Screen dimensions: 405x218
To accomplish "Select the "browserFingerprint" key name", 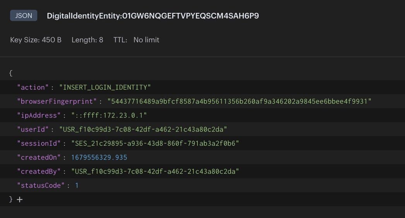I will tap(56, 101).
